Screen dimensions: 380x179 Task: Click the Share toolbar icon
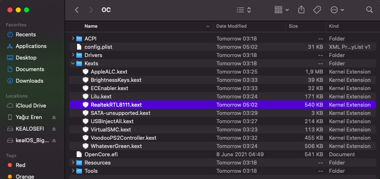pyautogui.click(x=302, y=10)
